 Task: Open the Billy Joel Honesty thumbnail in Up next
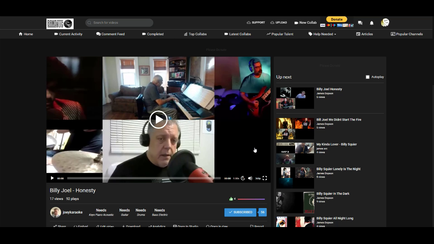point(295,98)
